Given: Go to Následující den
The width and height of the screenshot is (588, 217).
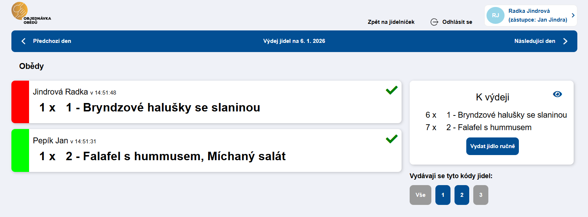Looking at the screenshot, I should coord(534,41).
